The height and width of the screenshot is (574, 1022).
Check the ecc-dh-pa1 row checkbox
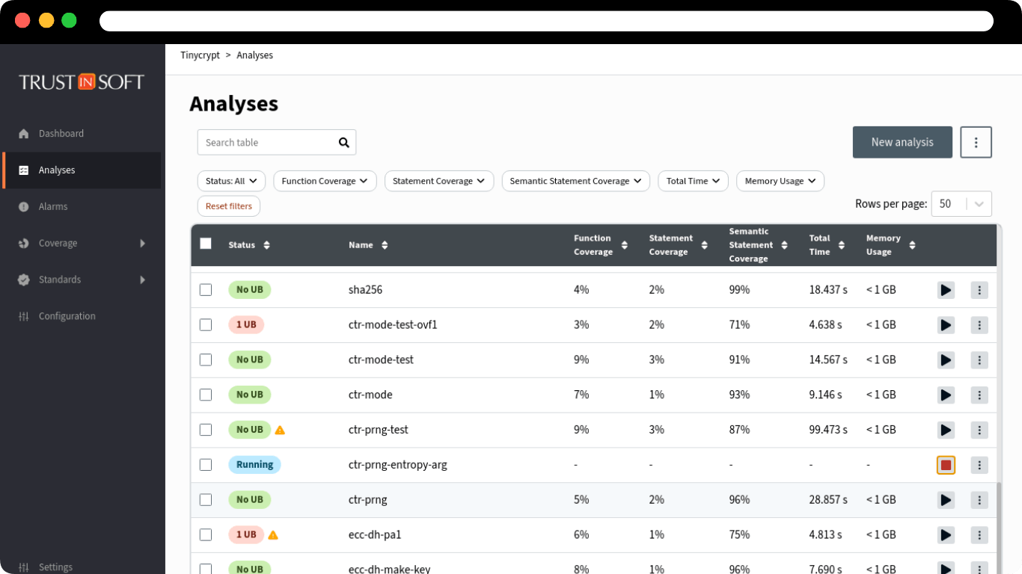pyautogui.click(x=206, y=535)
